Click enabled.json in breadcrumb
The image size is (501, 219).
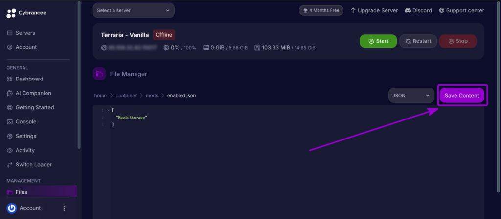coord(182,96)
